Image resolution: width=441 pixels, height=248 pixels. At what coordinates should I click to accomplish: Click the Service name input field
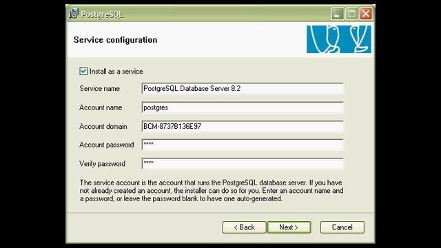[243, 89]
